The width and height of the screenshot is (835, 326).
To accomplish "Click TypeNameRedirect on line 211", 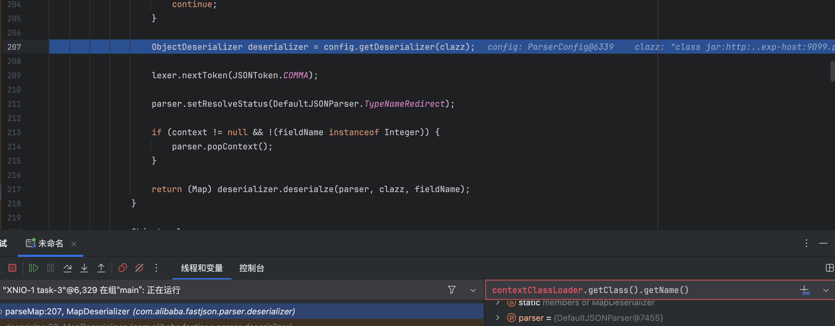I will (405, 104).
